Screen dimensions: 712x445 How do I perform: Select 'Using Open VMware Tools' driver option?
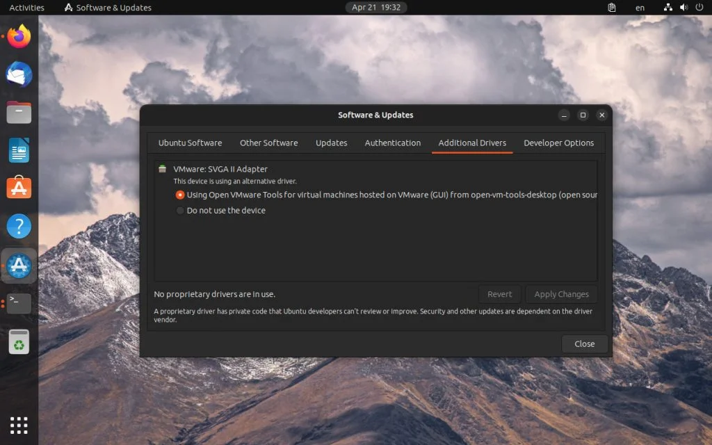(x=179, y=195)
